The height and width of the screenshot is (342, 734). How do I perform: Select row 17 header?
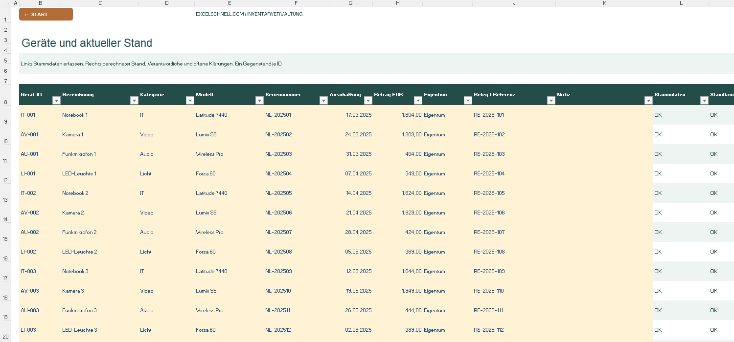pos(5,271)
